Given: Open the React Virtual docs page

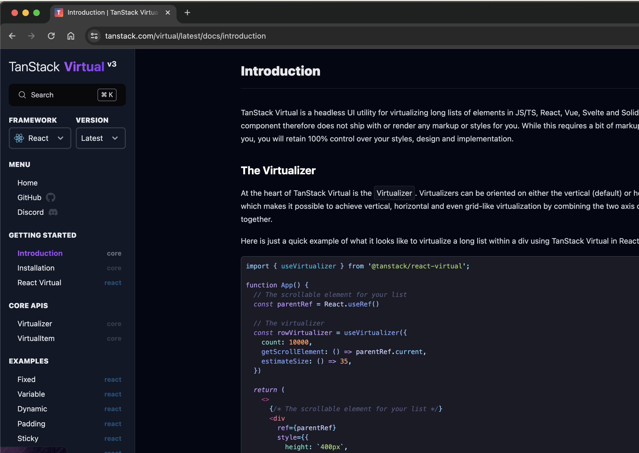Looking at the screenshot, I should (x=39, y=283).
